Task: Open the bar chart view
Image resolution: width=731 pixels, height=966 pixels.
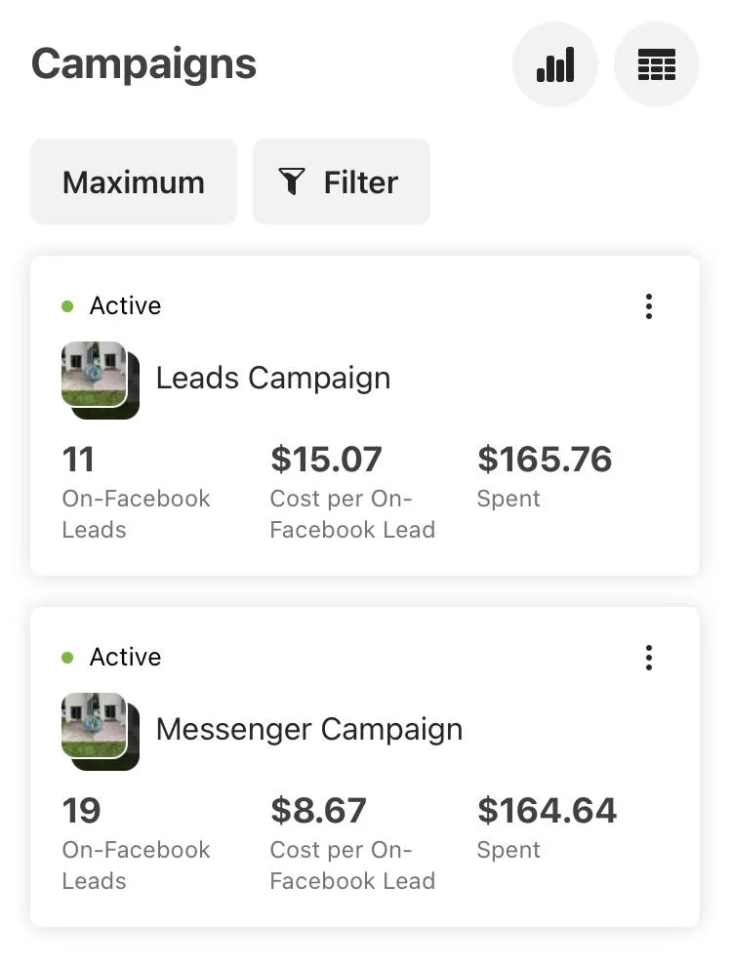Action: [x=554, y=64]
